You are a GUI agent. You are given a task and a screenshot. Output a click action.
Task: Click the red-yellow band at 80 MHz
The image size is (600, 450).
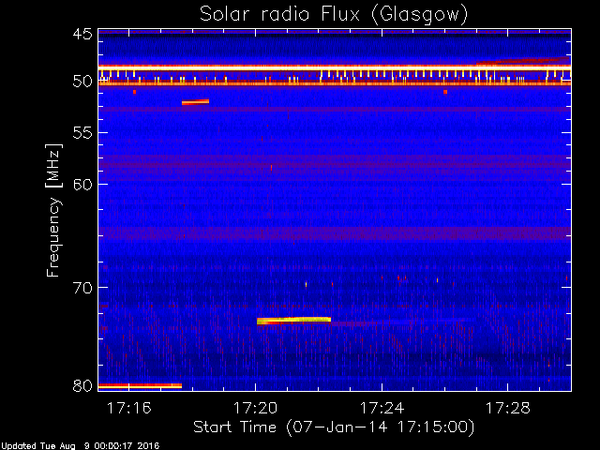click(140, 385)
